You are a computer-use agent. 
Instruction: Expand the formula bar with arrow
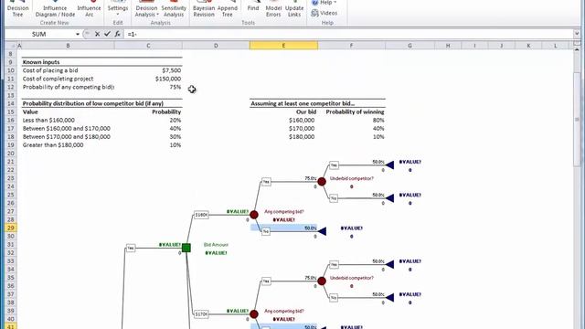(x=577, y=34)
